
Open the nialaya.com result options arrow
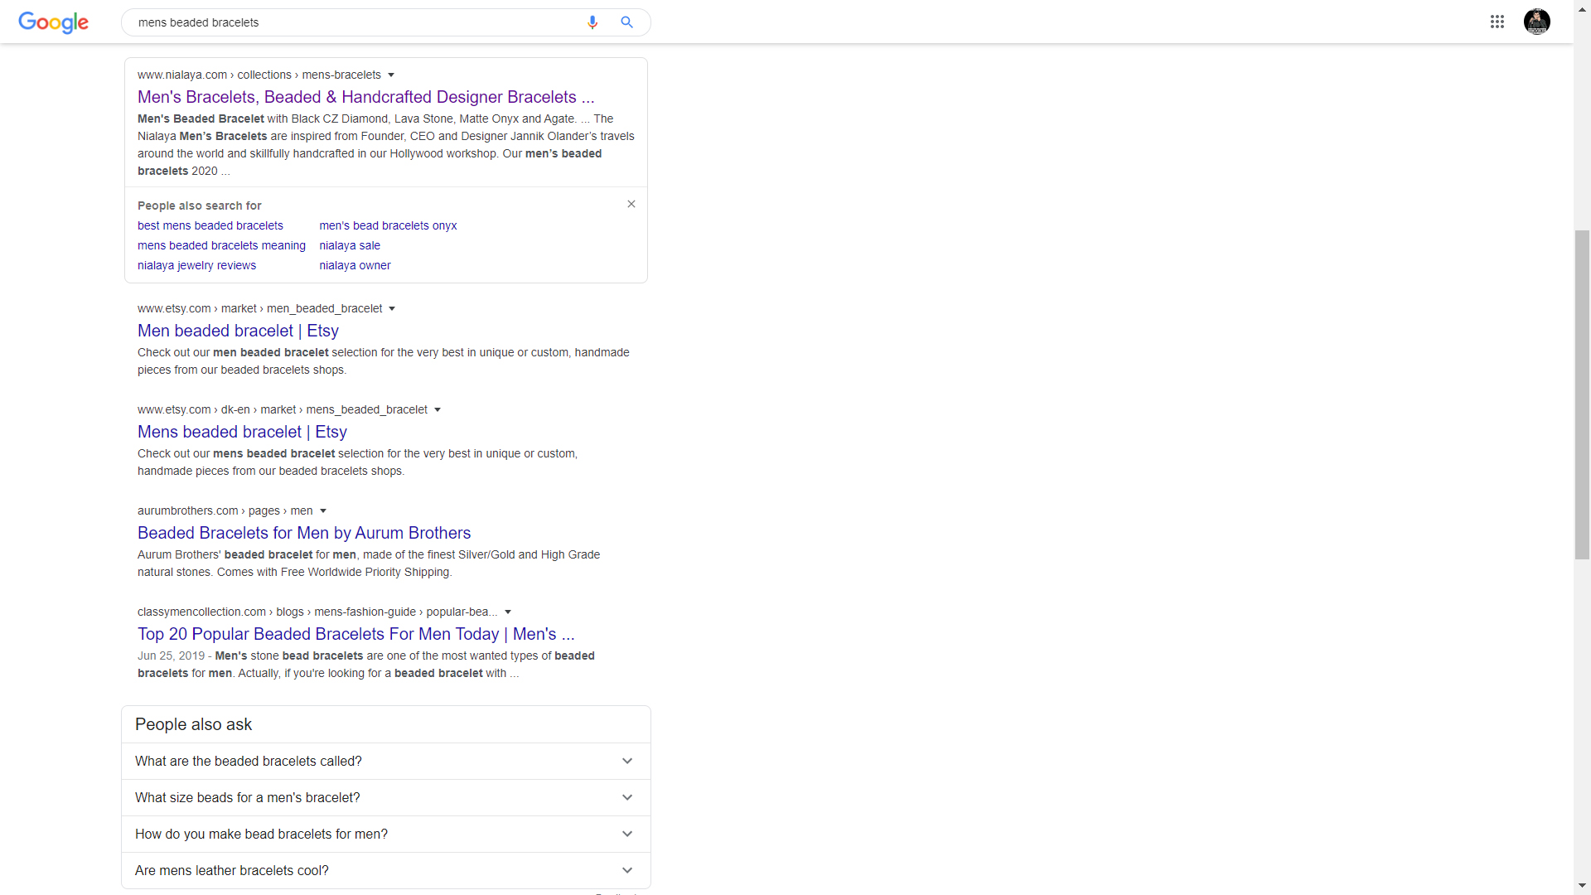(391, 75)
